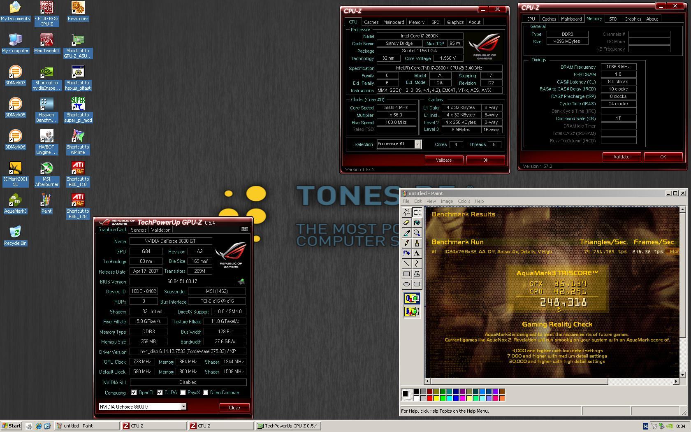Pick the yellow color swatch in Paint palette
Screen dimensions: 691x432
coord(436,398)
